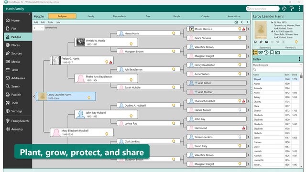Select the Bookmarks icon in side panel
Viewport: 306px width, 172px height.
272,52
